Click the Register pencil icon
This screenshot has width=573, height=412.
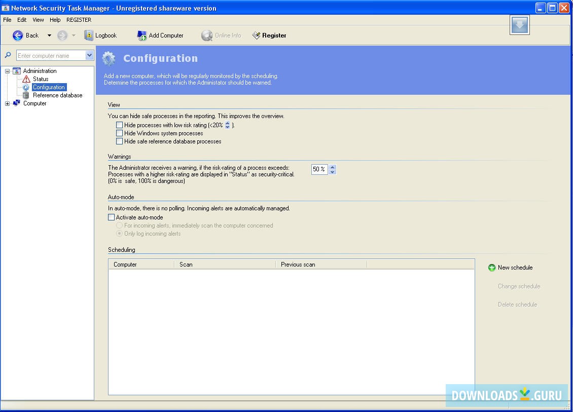coord(256,35)
